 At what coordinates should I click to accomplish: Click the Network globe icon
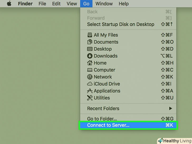pos(90,77)
